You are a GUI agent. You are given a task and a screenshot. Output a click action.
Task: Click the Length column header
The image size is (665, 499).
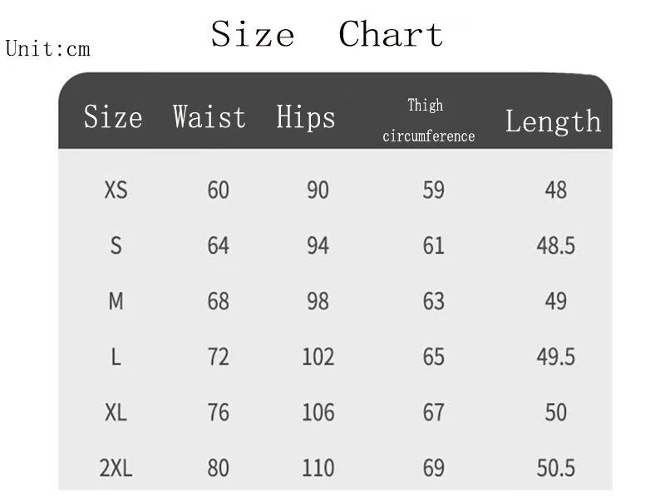554,121
